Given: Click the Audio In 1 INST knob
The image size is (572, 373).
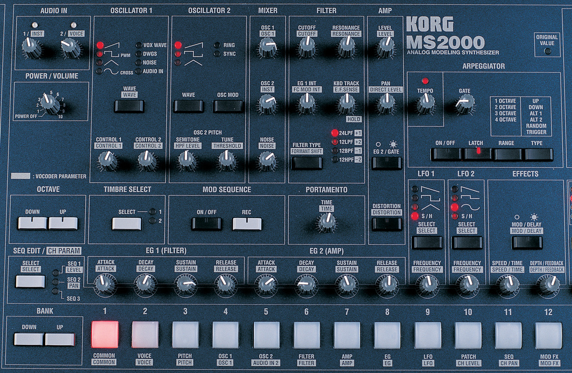Looking at the screenshot, I should click(x=31, y=48).
